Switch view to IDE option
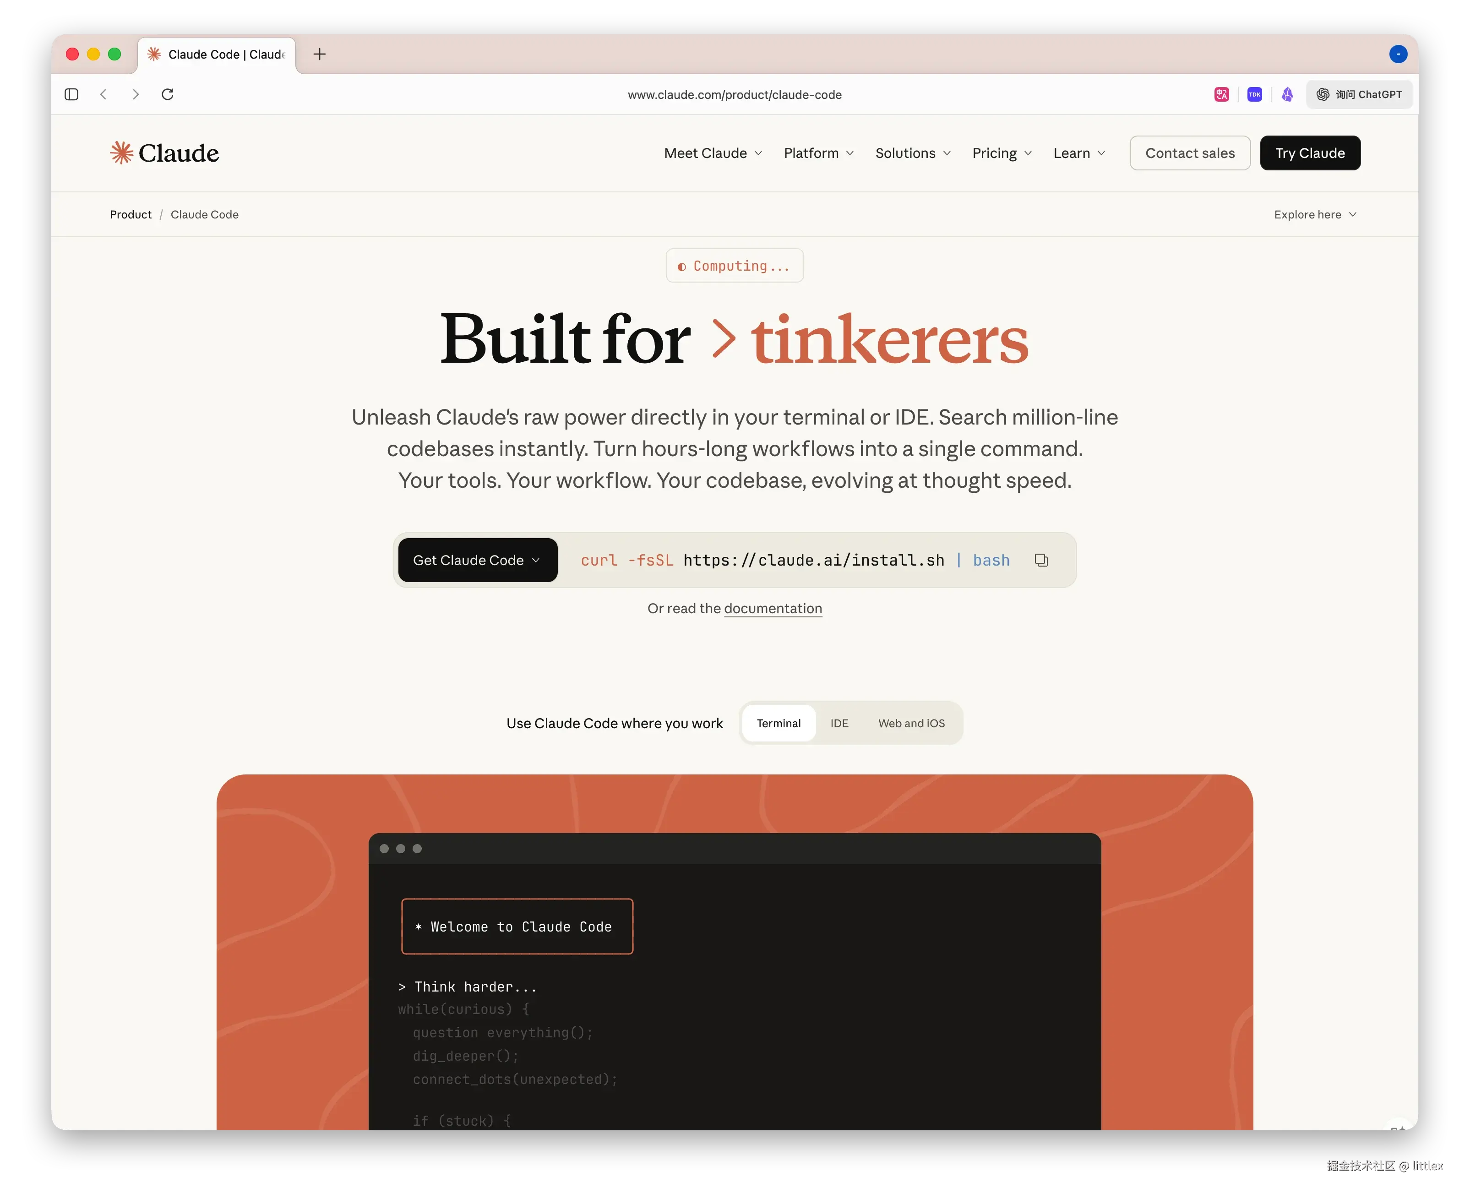 839,723
